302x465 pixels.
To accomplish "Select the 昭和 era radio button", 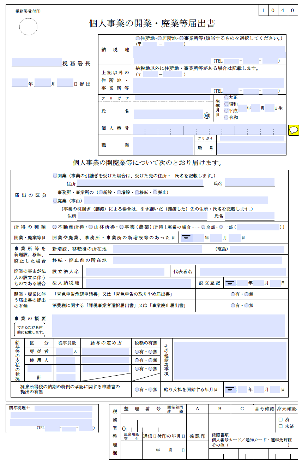I will [226, 104].
